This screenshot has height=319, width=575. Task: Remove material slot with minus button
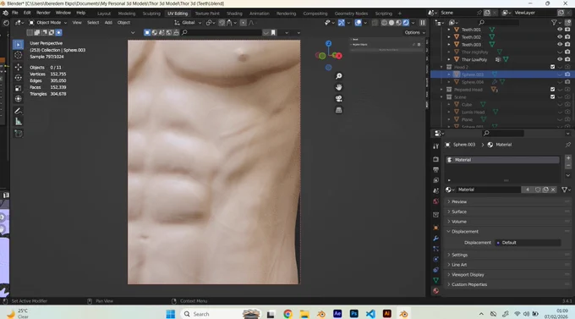click(568, 165)
